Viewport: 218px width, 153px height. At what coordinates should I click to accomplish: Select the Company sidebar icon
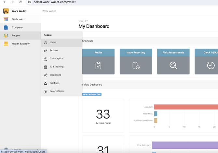tap(6, 28)
